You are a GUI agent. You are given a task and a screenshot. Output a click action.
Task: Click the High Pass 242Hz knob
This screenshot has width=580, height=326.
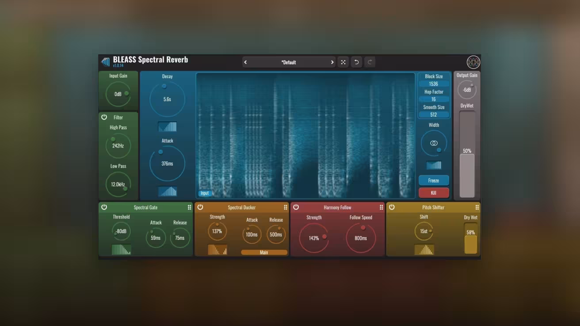coord(118,146)
